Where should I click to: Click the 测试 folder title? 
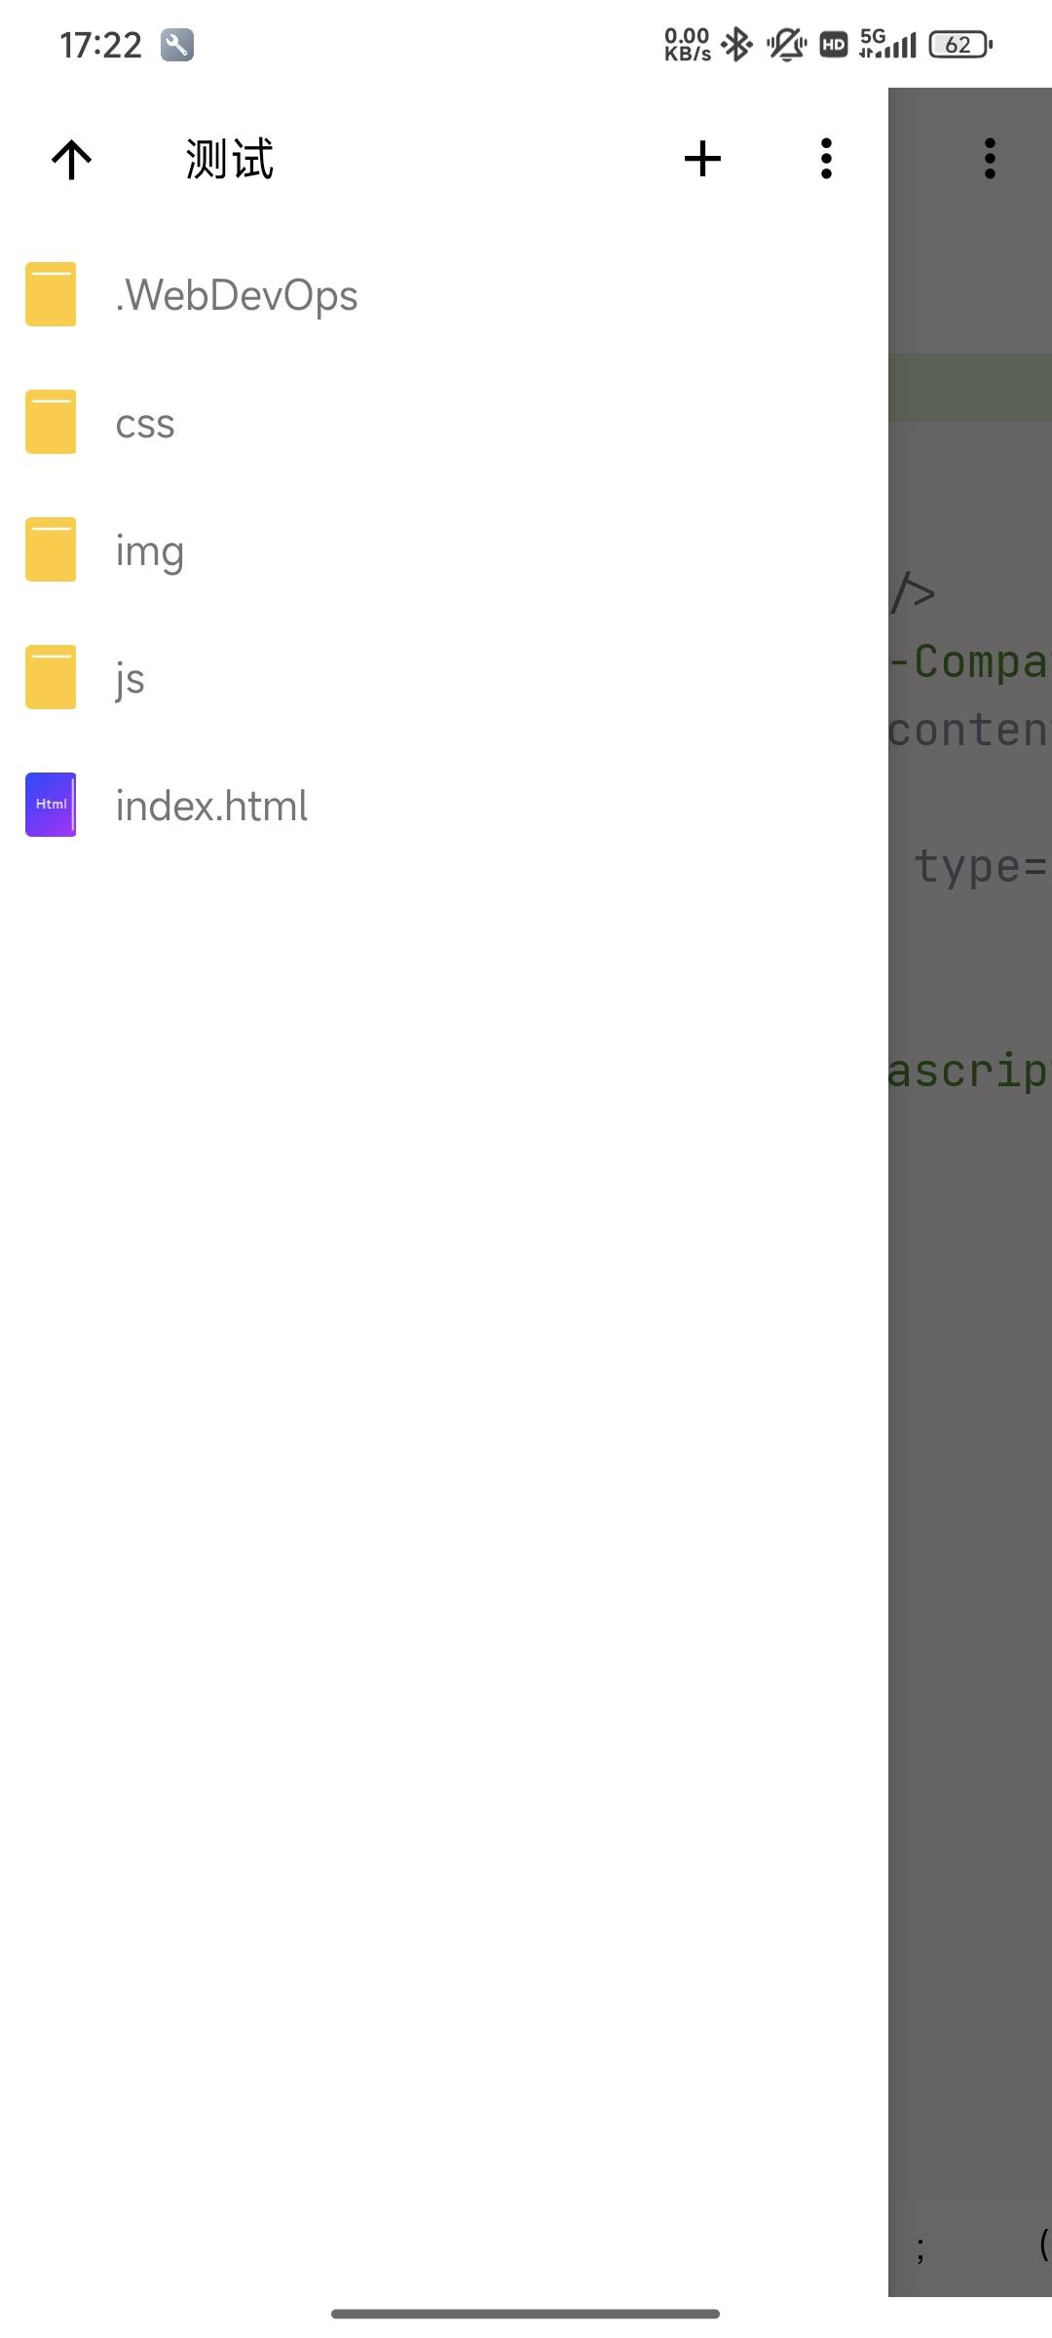pyautogui.click(x=230, y=159)
